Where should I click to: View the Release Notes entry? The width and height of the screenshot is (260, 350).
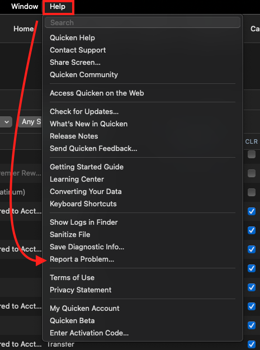[74, 136]
